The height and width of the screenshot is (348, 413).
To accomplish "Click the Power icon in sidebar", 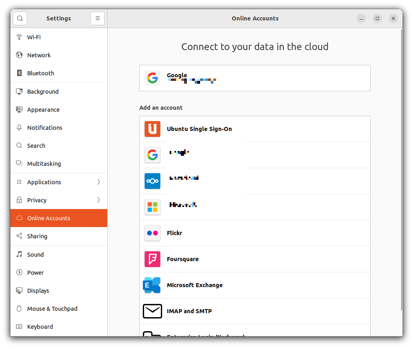I will [19, 272].
